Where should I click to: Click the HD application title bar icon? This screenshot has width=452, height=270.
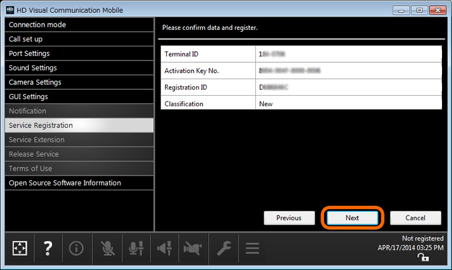10,10
